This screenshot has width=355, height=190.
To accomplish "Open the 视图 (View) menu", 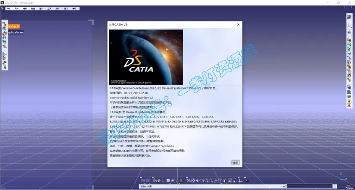I will [33, 8].
